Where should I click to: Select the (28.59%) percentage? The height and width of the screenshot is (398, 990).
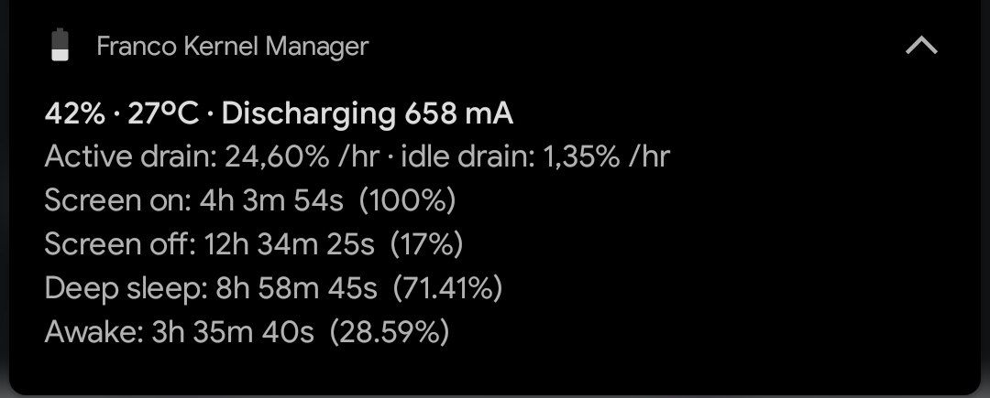(390, 331)
